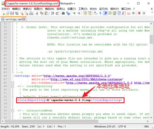The image size is (154, 129).
Task: Collapse the localRepository comment fold marker
Action: tap(13, 86)
